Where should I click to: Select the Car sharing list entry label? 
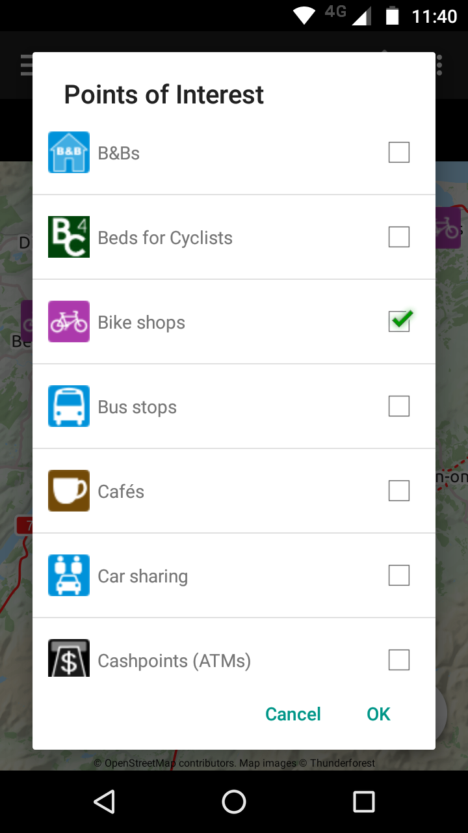point(143,576)
